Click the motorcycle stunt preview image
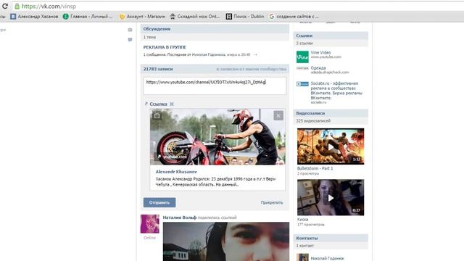This screenshot has width=464, height=261. tap(217, 137)
